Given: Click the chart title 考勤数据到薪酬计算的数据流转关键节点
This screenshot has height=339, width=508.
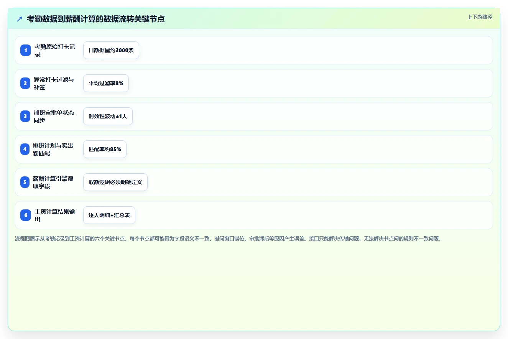Looking at the screenshot, I should [x=96, y=19].
